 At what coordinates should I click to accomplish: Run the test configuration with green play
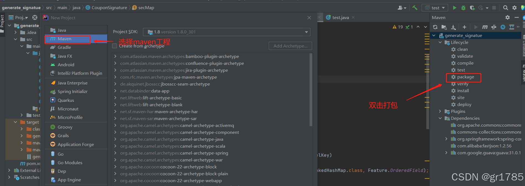(x=455, y=8)
